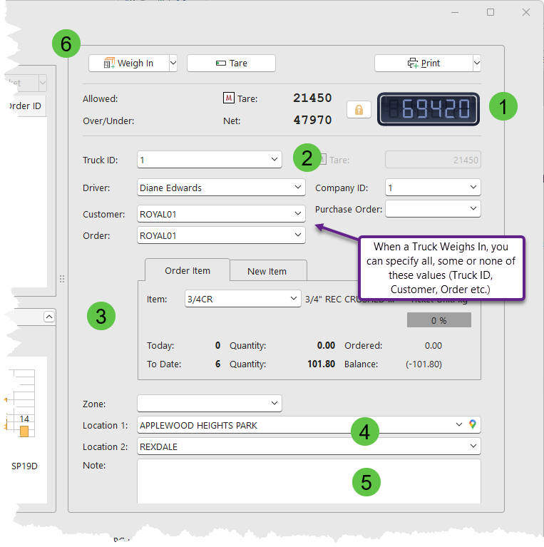
Task: Open the Item 3/4CR dropdown
Action: 293,299
